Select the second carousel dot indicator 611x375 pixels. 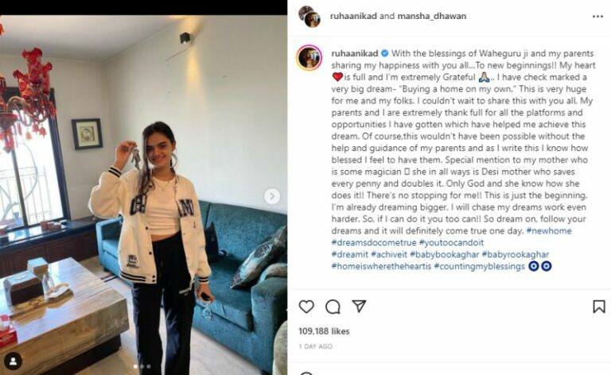tap(142, 366)
